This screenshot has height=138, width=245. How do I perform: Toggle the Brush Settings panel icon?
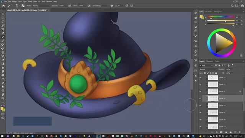[x=23, y=6]
